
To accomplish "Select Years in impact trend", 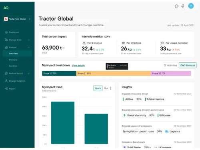I will click(98, 88).
